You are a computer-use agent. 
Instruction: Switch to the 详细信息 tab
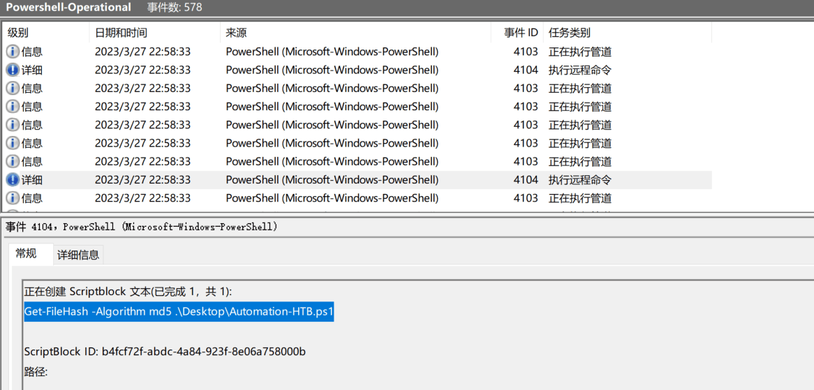[x=78, y=255]
